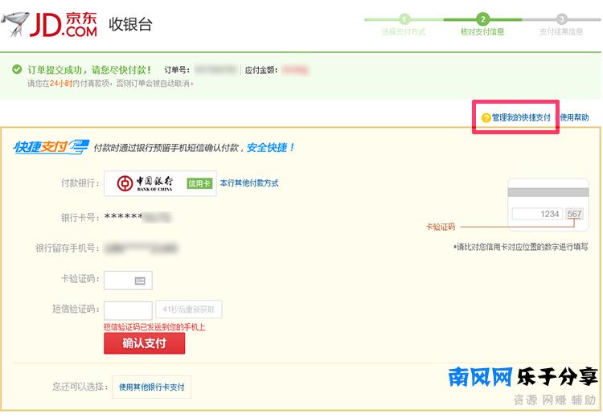This screenshot has height=418, width=603.
Task: Click the red 确认支付 button
Action: coord(144,343)
